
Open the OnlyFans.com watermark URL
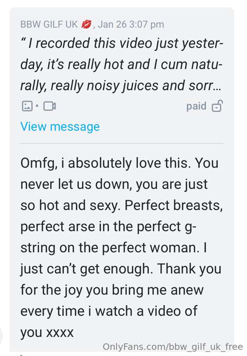pos(173,347)
